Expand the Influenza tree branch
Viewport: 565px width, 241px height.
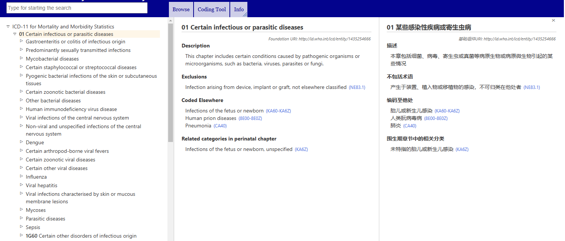(21, 177)
